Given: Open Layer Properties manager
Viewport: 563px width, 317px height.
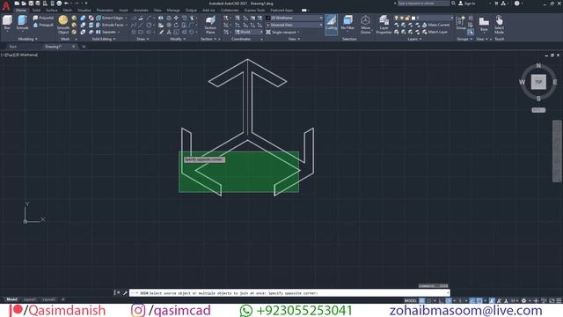Looking at the screenshot, I should (x=384, y=25).
